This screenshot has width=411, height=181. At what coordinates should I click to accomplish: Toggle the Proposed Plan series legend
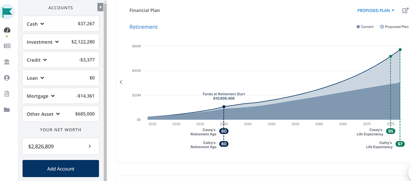[x=394, y=27]
